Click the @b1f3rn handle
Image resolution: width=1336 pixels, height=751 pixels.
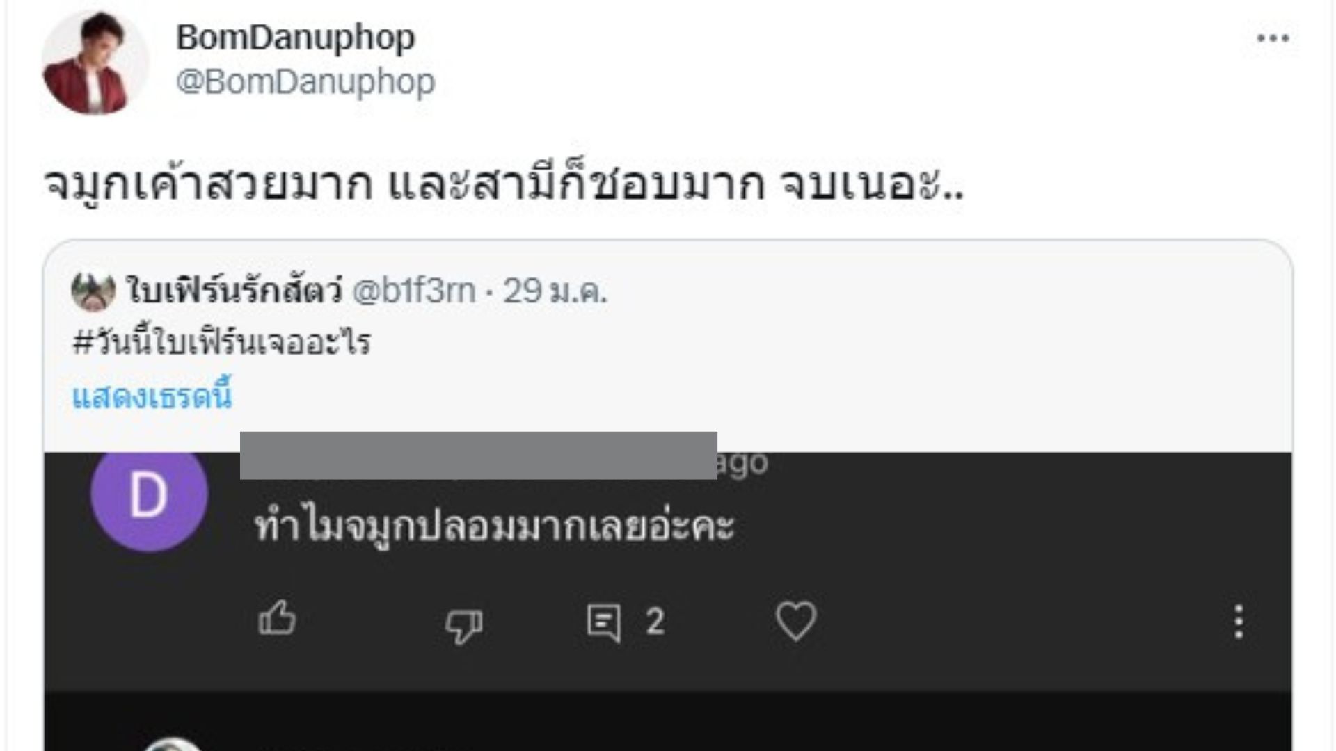point(414,291)
